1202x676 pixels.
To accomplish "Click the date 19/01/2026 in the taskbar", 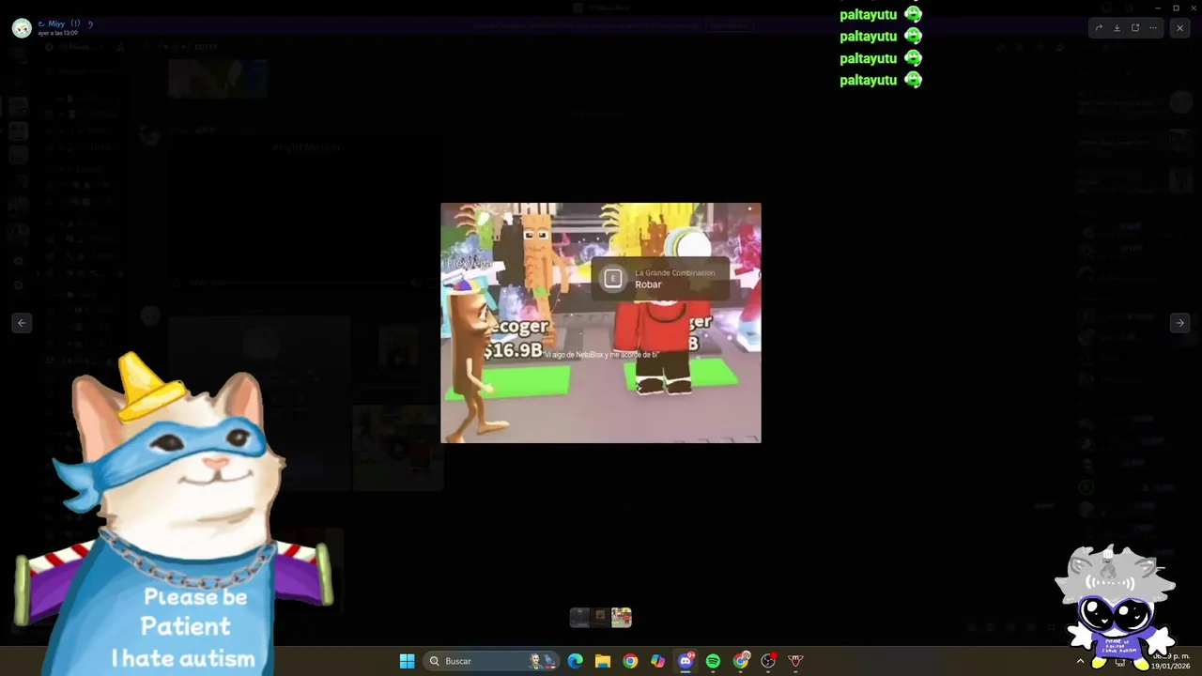I will [x=1171, y=666].
